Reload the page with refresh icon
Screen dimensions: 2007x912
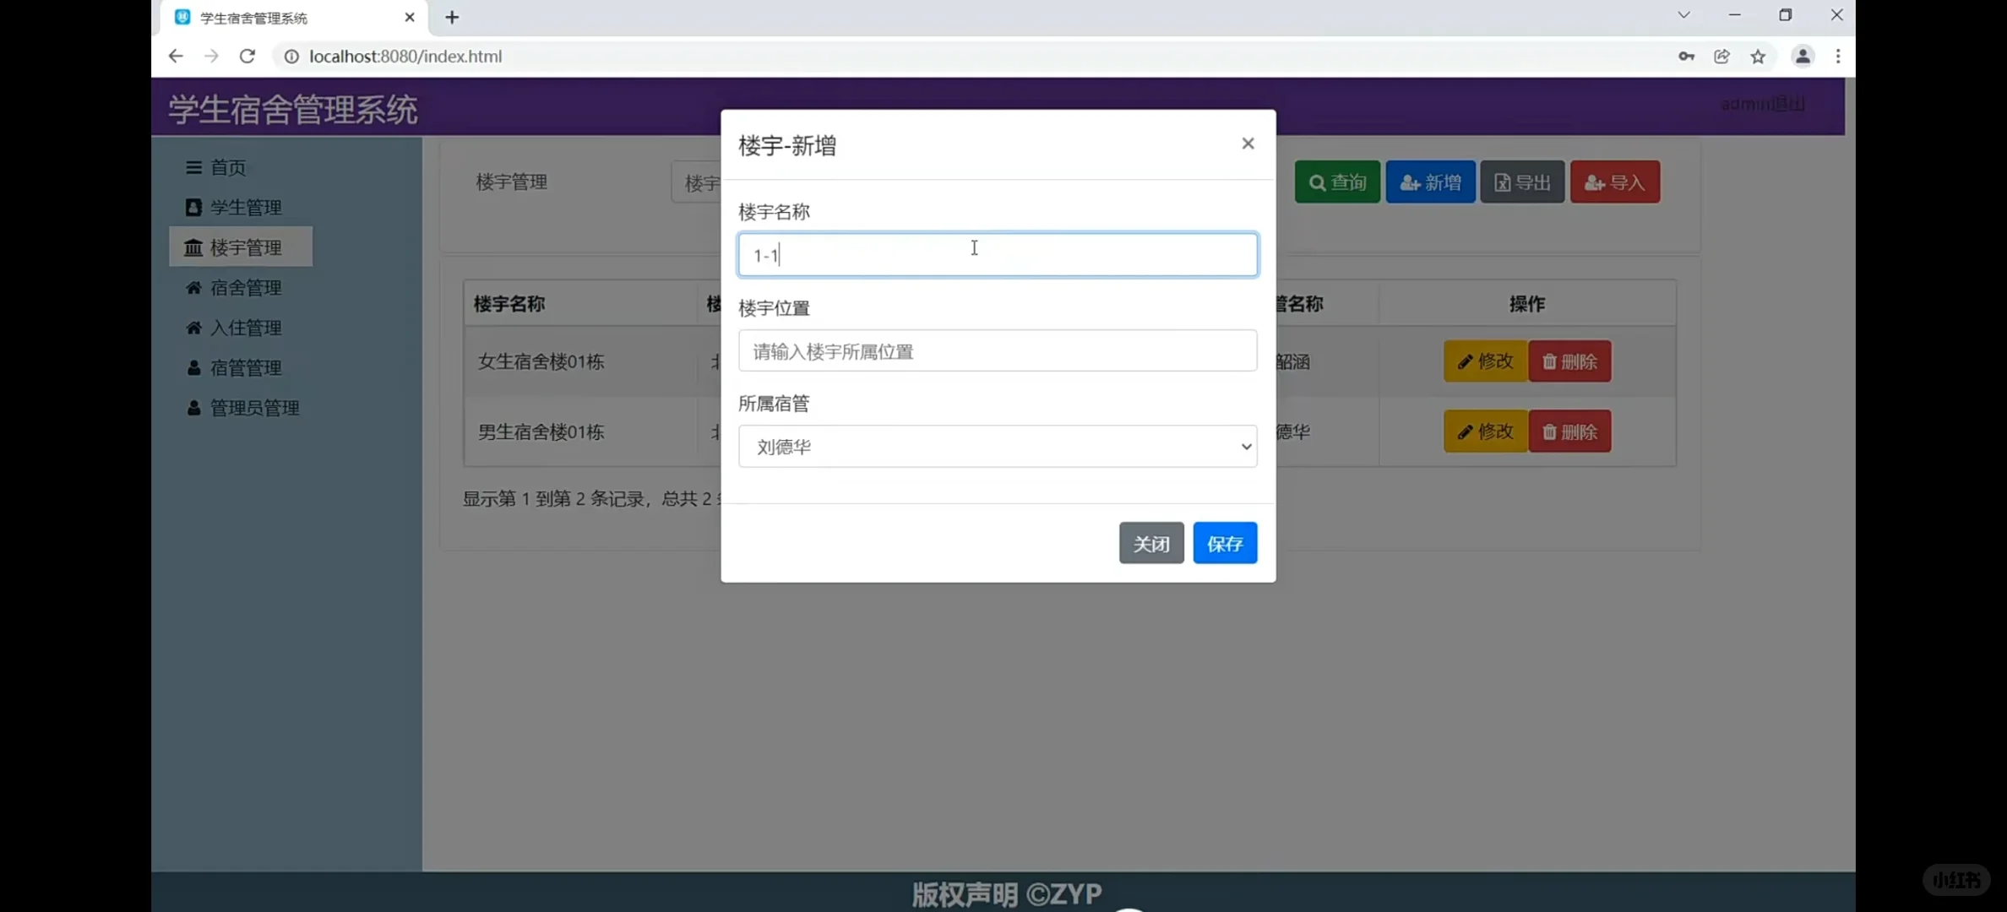pos(247,56)
